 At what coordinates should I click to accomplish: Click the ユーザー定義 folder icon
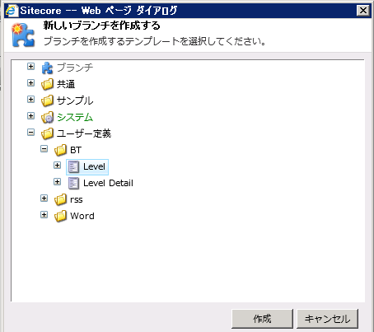click(47, 133)
